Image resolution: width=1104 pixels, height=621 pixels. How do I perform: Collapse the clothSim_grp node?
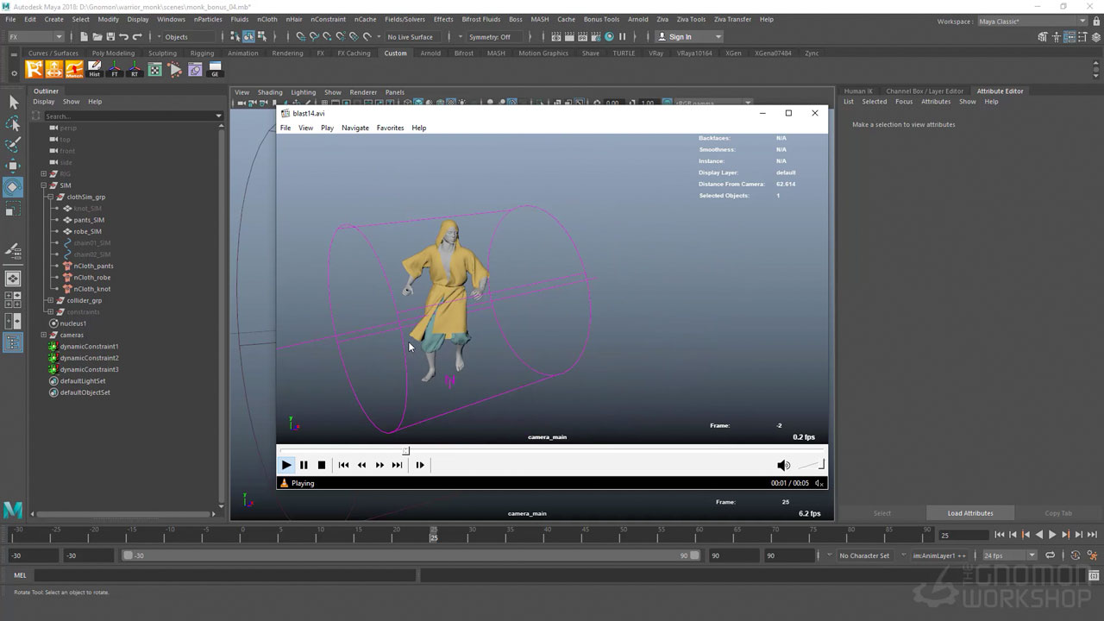(50, 197)
